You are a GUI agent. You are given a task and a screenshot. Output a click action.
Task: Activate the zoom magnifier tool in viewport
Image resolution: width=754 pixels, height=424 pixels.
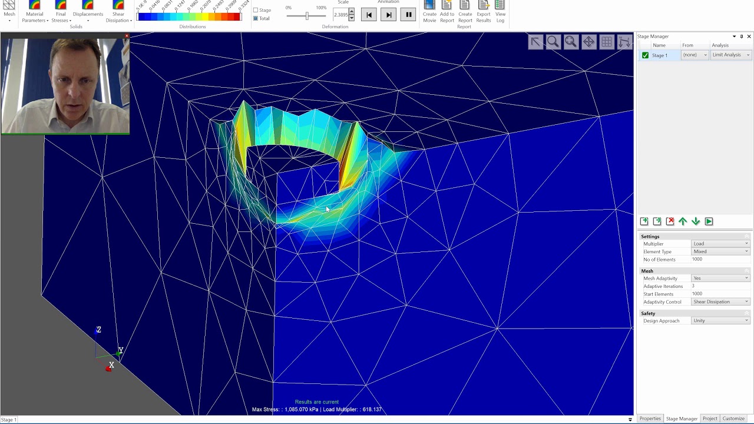coord(553,42)
